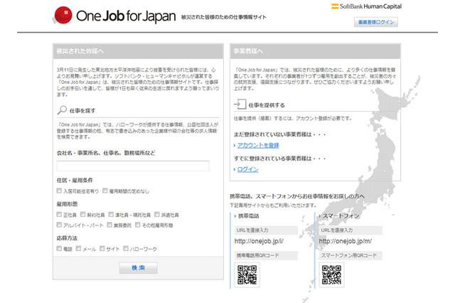This screenshot has width=455, height=303.
Task: Click the 被災された皆様へ panel header
Action: [138, 51]
